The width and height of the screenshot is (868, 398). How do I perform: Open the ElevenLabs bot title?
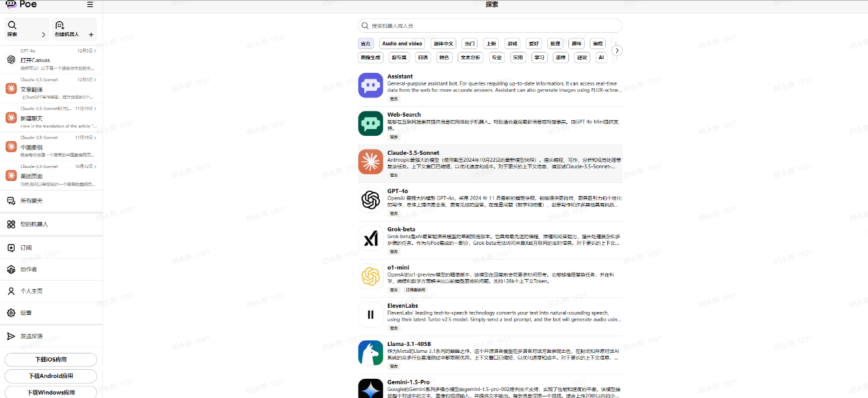click(x=403, y=306)
